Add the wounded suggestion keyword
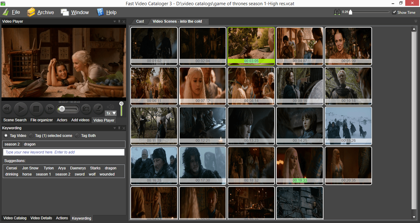 107,174
